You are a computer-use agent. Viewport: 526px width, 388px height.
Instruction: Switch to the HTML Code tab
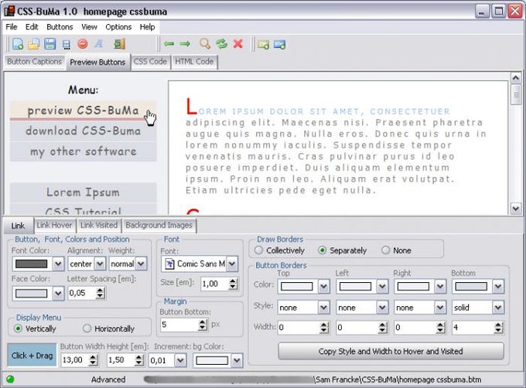[x=194, y=62]
